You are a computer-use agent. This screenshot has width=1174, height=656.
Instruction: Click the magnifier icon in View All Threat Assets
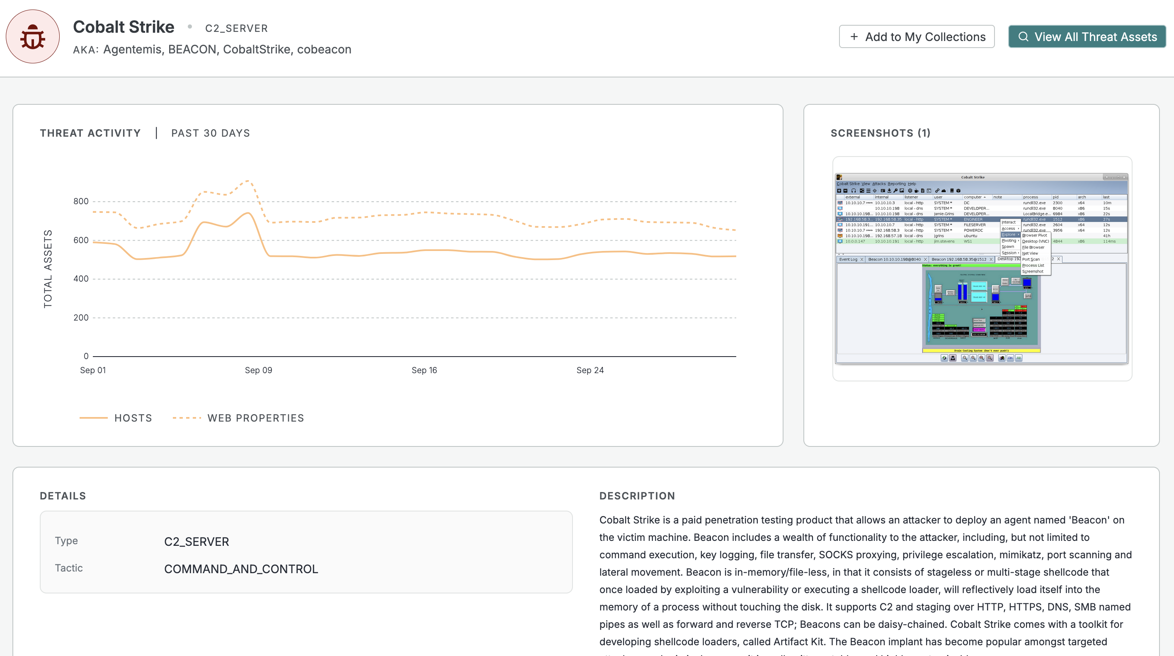click(x=1023, y=36)
